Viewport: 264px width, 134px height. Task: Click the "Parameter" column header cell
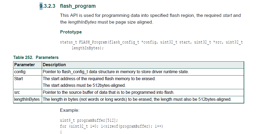(25, 65)
